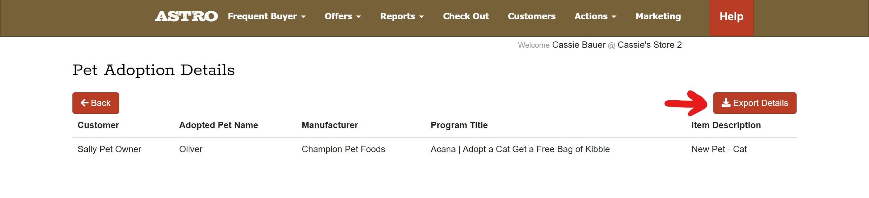Go to Check Out page
This screenshot has width=869, height=198.
pyautogui.click(x=466, y=16)
